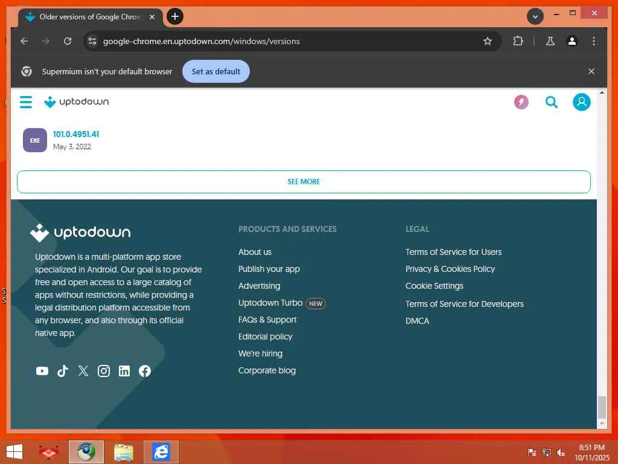Open Uptodown's Instagram icon
The image size is (618, 464).
(104, 371)
